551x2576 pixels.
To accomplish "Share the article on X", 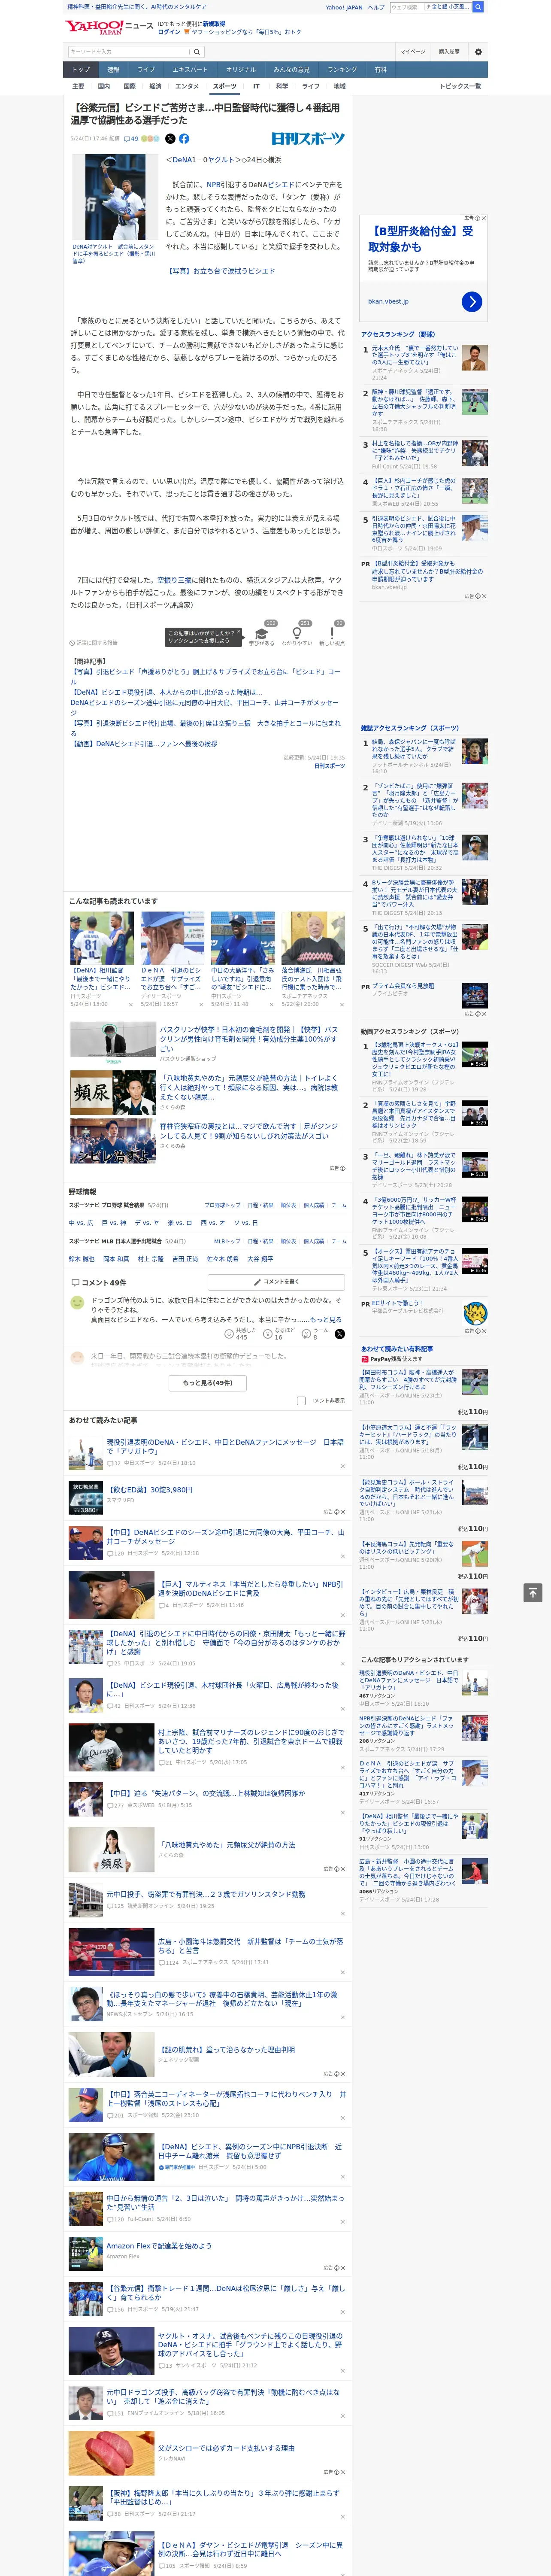I will click(170, 139).
